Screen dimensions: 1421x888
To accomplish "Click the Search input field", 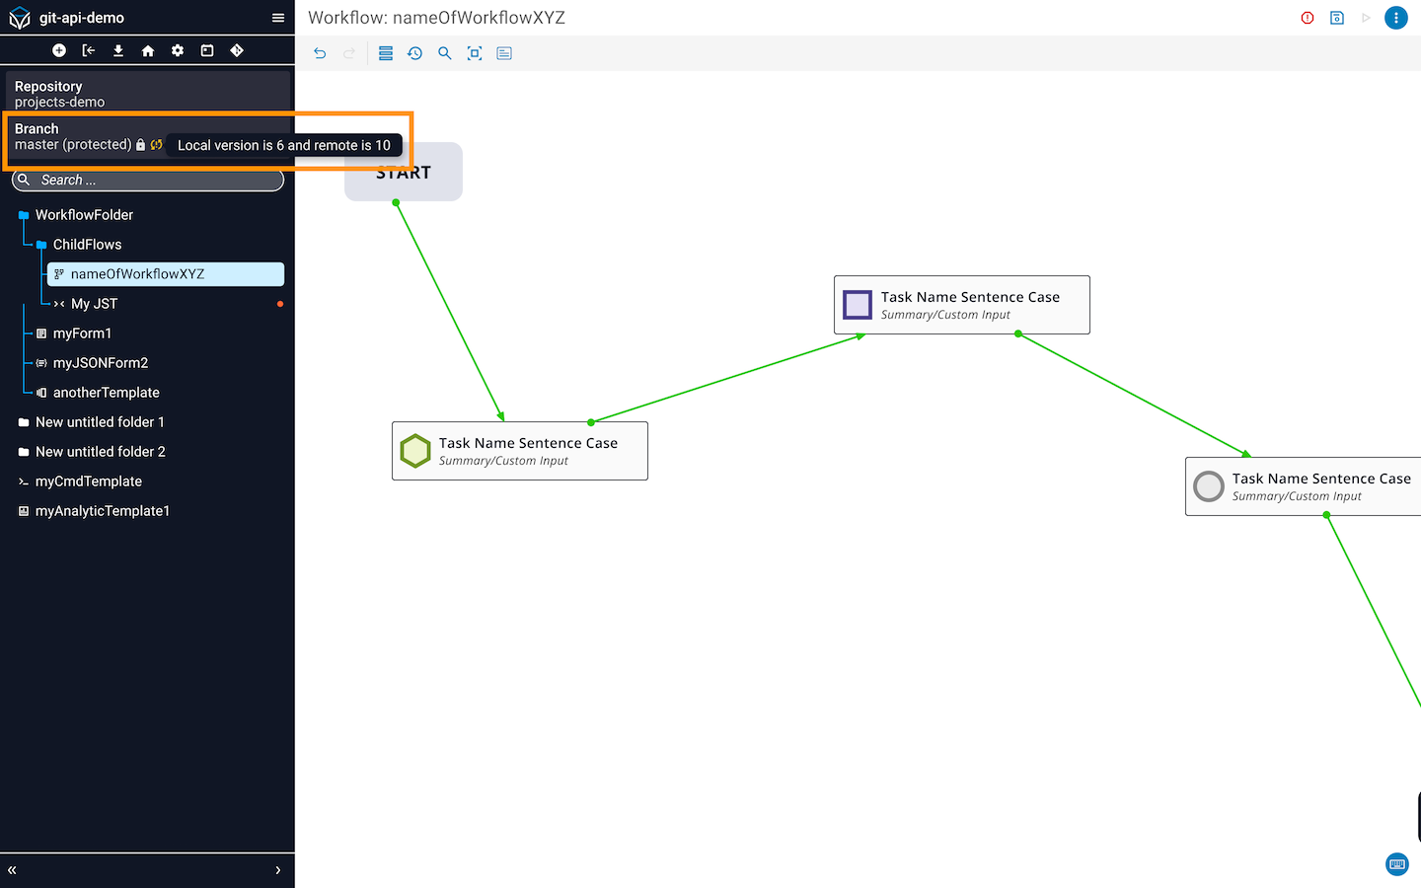I will tap(148, 181).
